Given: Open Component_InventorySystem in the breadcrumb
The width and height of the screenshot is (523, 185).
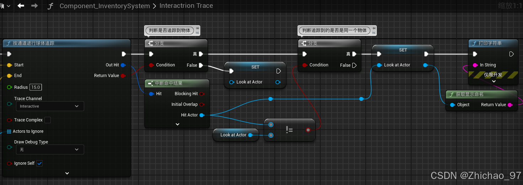Looking at the screenshot, I should coord(105,6).
